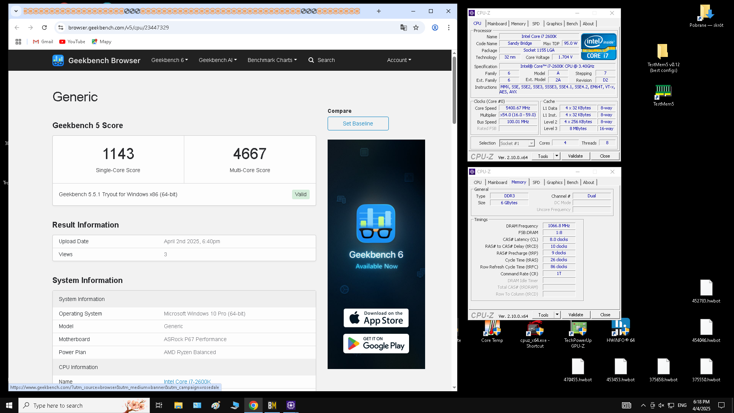
Task: Click the browser reload page icon
Action: pos(44,28)
